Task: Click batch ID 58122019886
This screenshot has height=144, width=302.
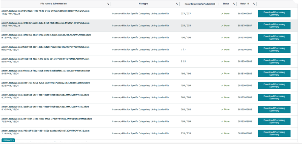Action: [245, 121]
